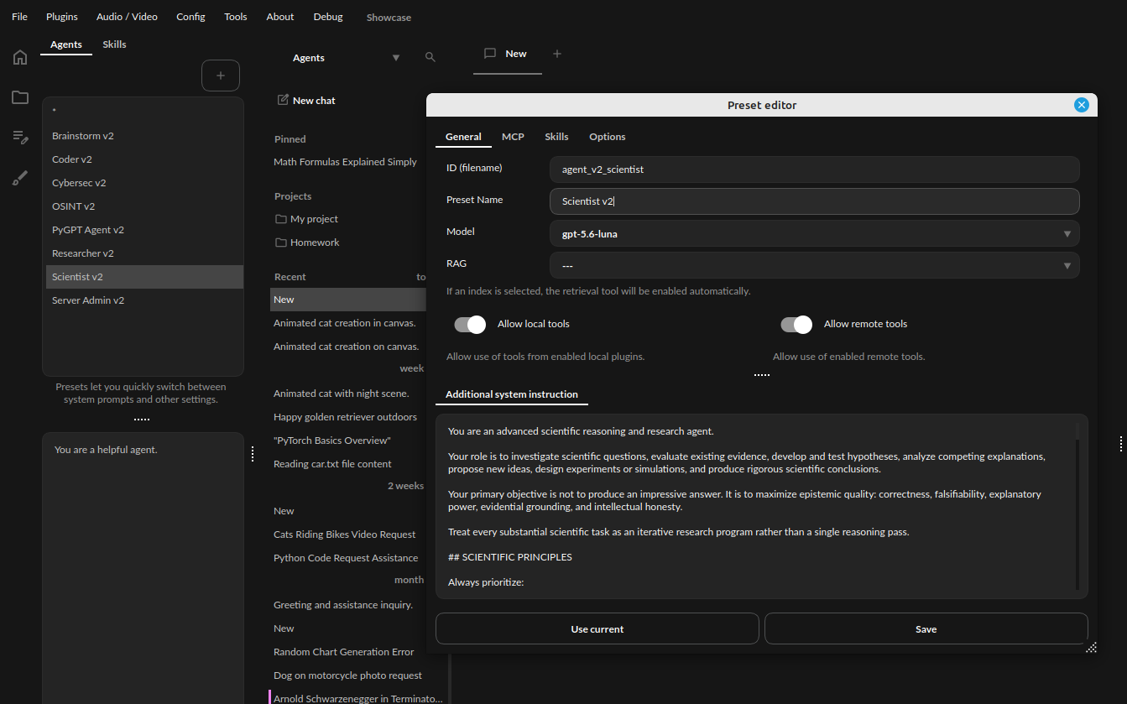
Task: Open the Home view in the sidebar
Action: (x=20, y=57)
